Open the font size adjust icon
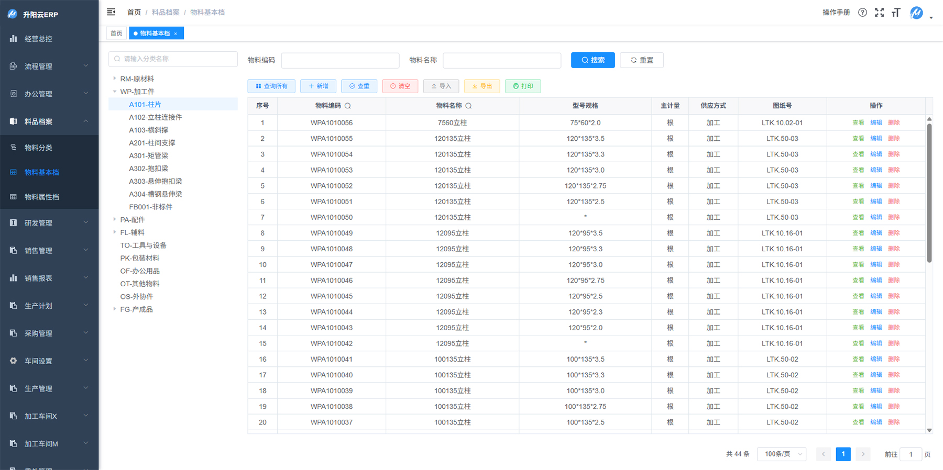Image resolution: width=943 pixels, height=470 pixels. [x=896, y=13]
